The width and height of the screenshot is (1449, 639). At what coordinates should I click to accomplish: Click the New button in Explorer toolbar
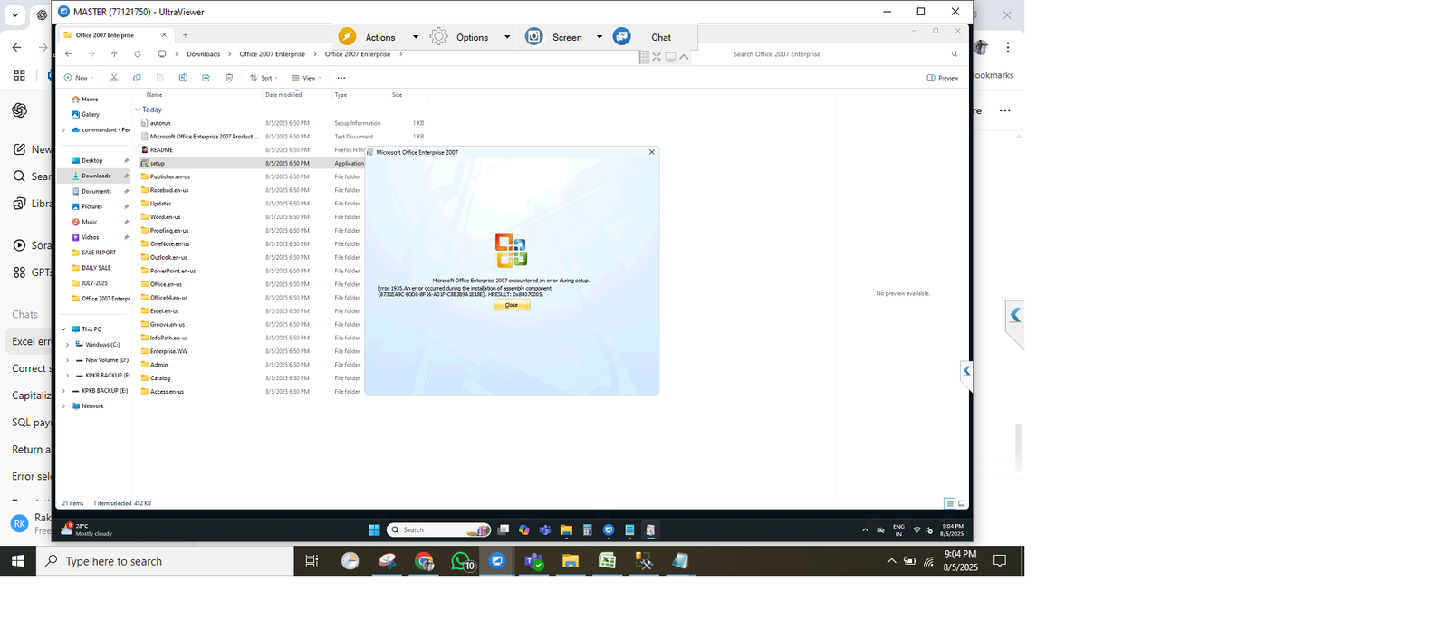point(78,78)
